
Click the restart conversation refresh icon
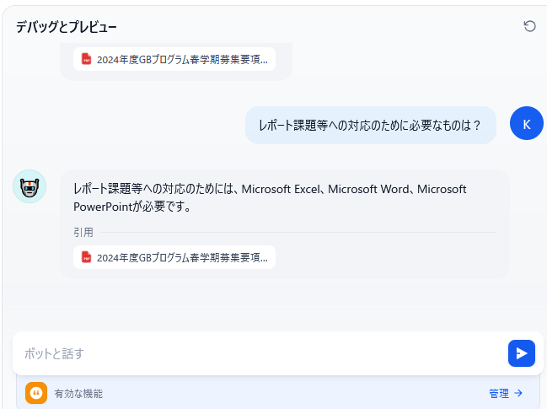(529, 26)
